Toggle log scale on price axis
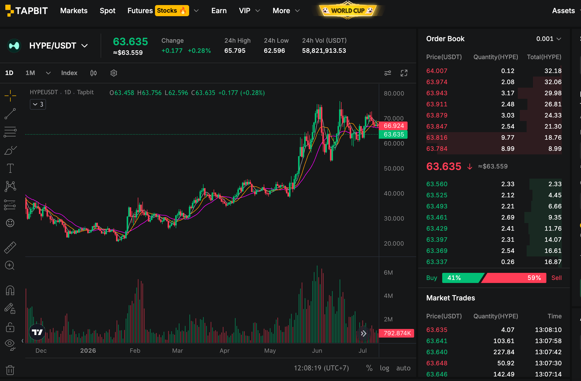581x381 pixels. coord(385,368)
